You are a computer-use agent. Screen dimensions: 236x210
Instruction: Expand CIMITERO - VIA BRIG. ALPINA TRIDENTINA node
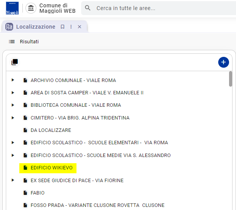point(13,118)
